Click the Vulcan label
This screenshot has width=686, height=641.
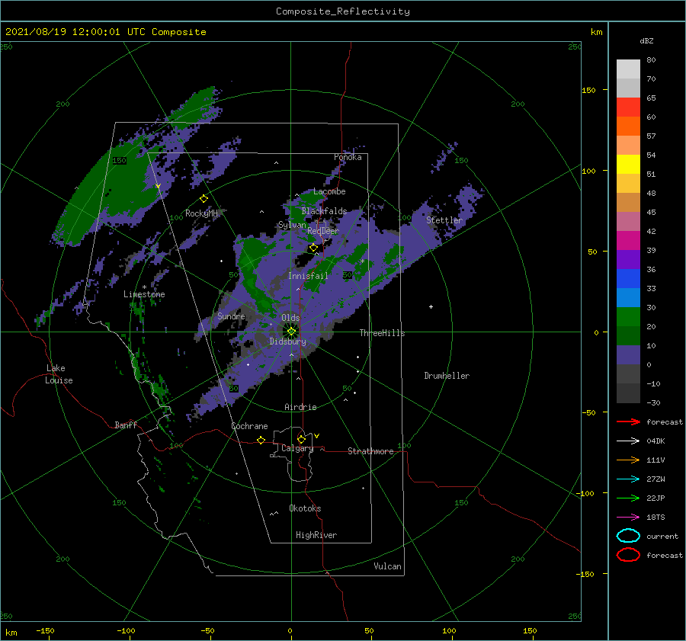click(x=387, y=566)
